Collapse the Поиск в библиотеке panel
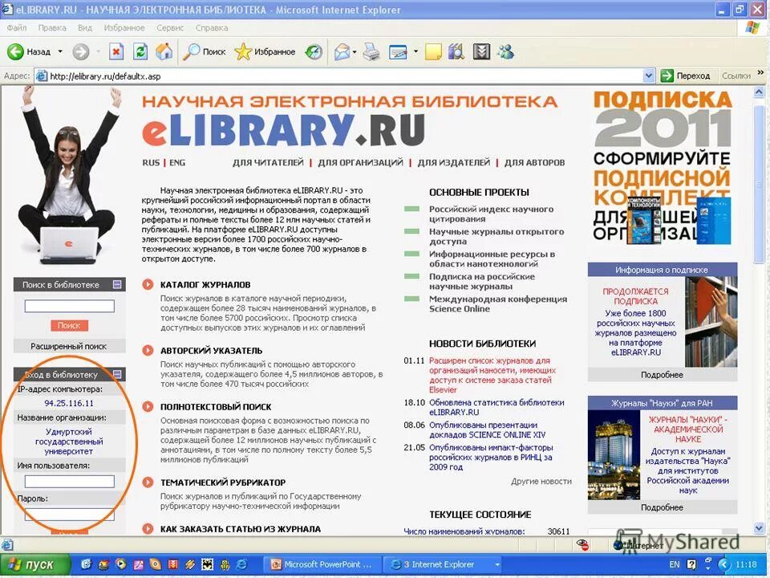Viewport: 770px width, 578px height. pyautogui.click(x=117, y=284)
